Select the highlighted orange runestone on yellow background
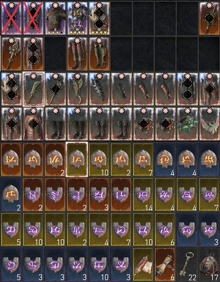220x282 pixels. click(77, 159)
